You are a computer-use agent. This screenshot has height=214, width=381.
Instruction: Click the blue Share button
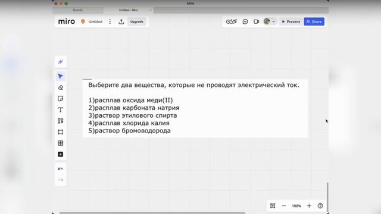(314, 21)
